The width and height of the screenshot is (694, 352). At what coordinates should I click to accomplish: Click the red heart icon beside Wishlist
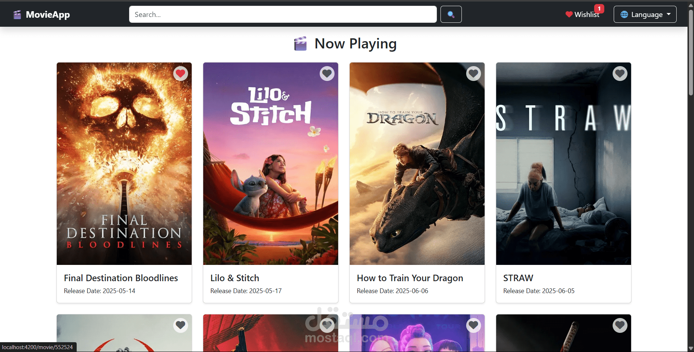coord(569,14)
